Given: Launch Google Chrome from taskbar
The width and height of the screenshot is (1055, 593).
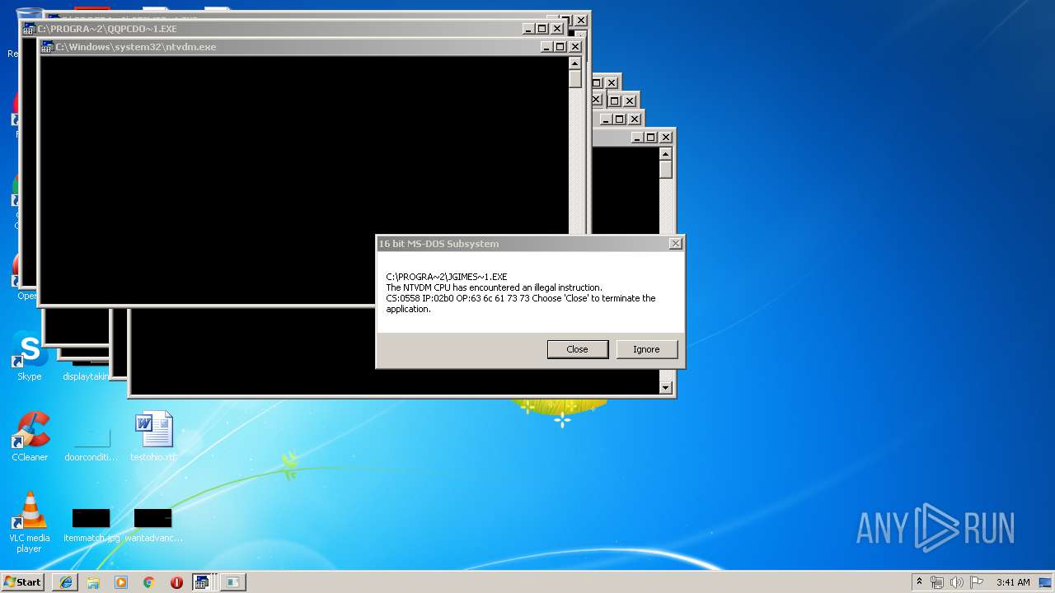Looking at the screenshot, I should pyautogui.click(x=148, y=582).
